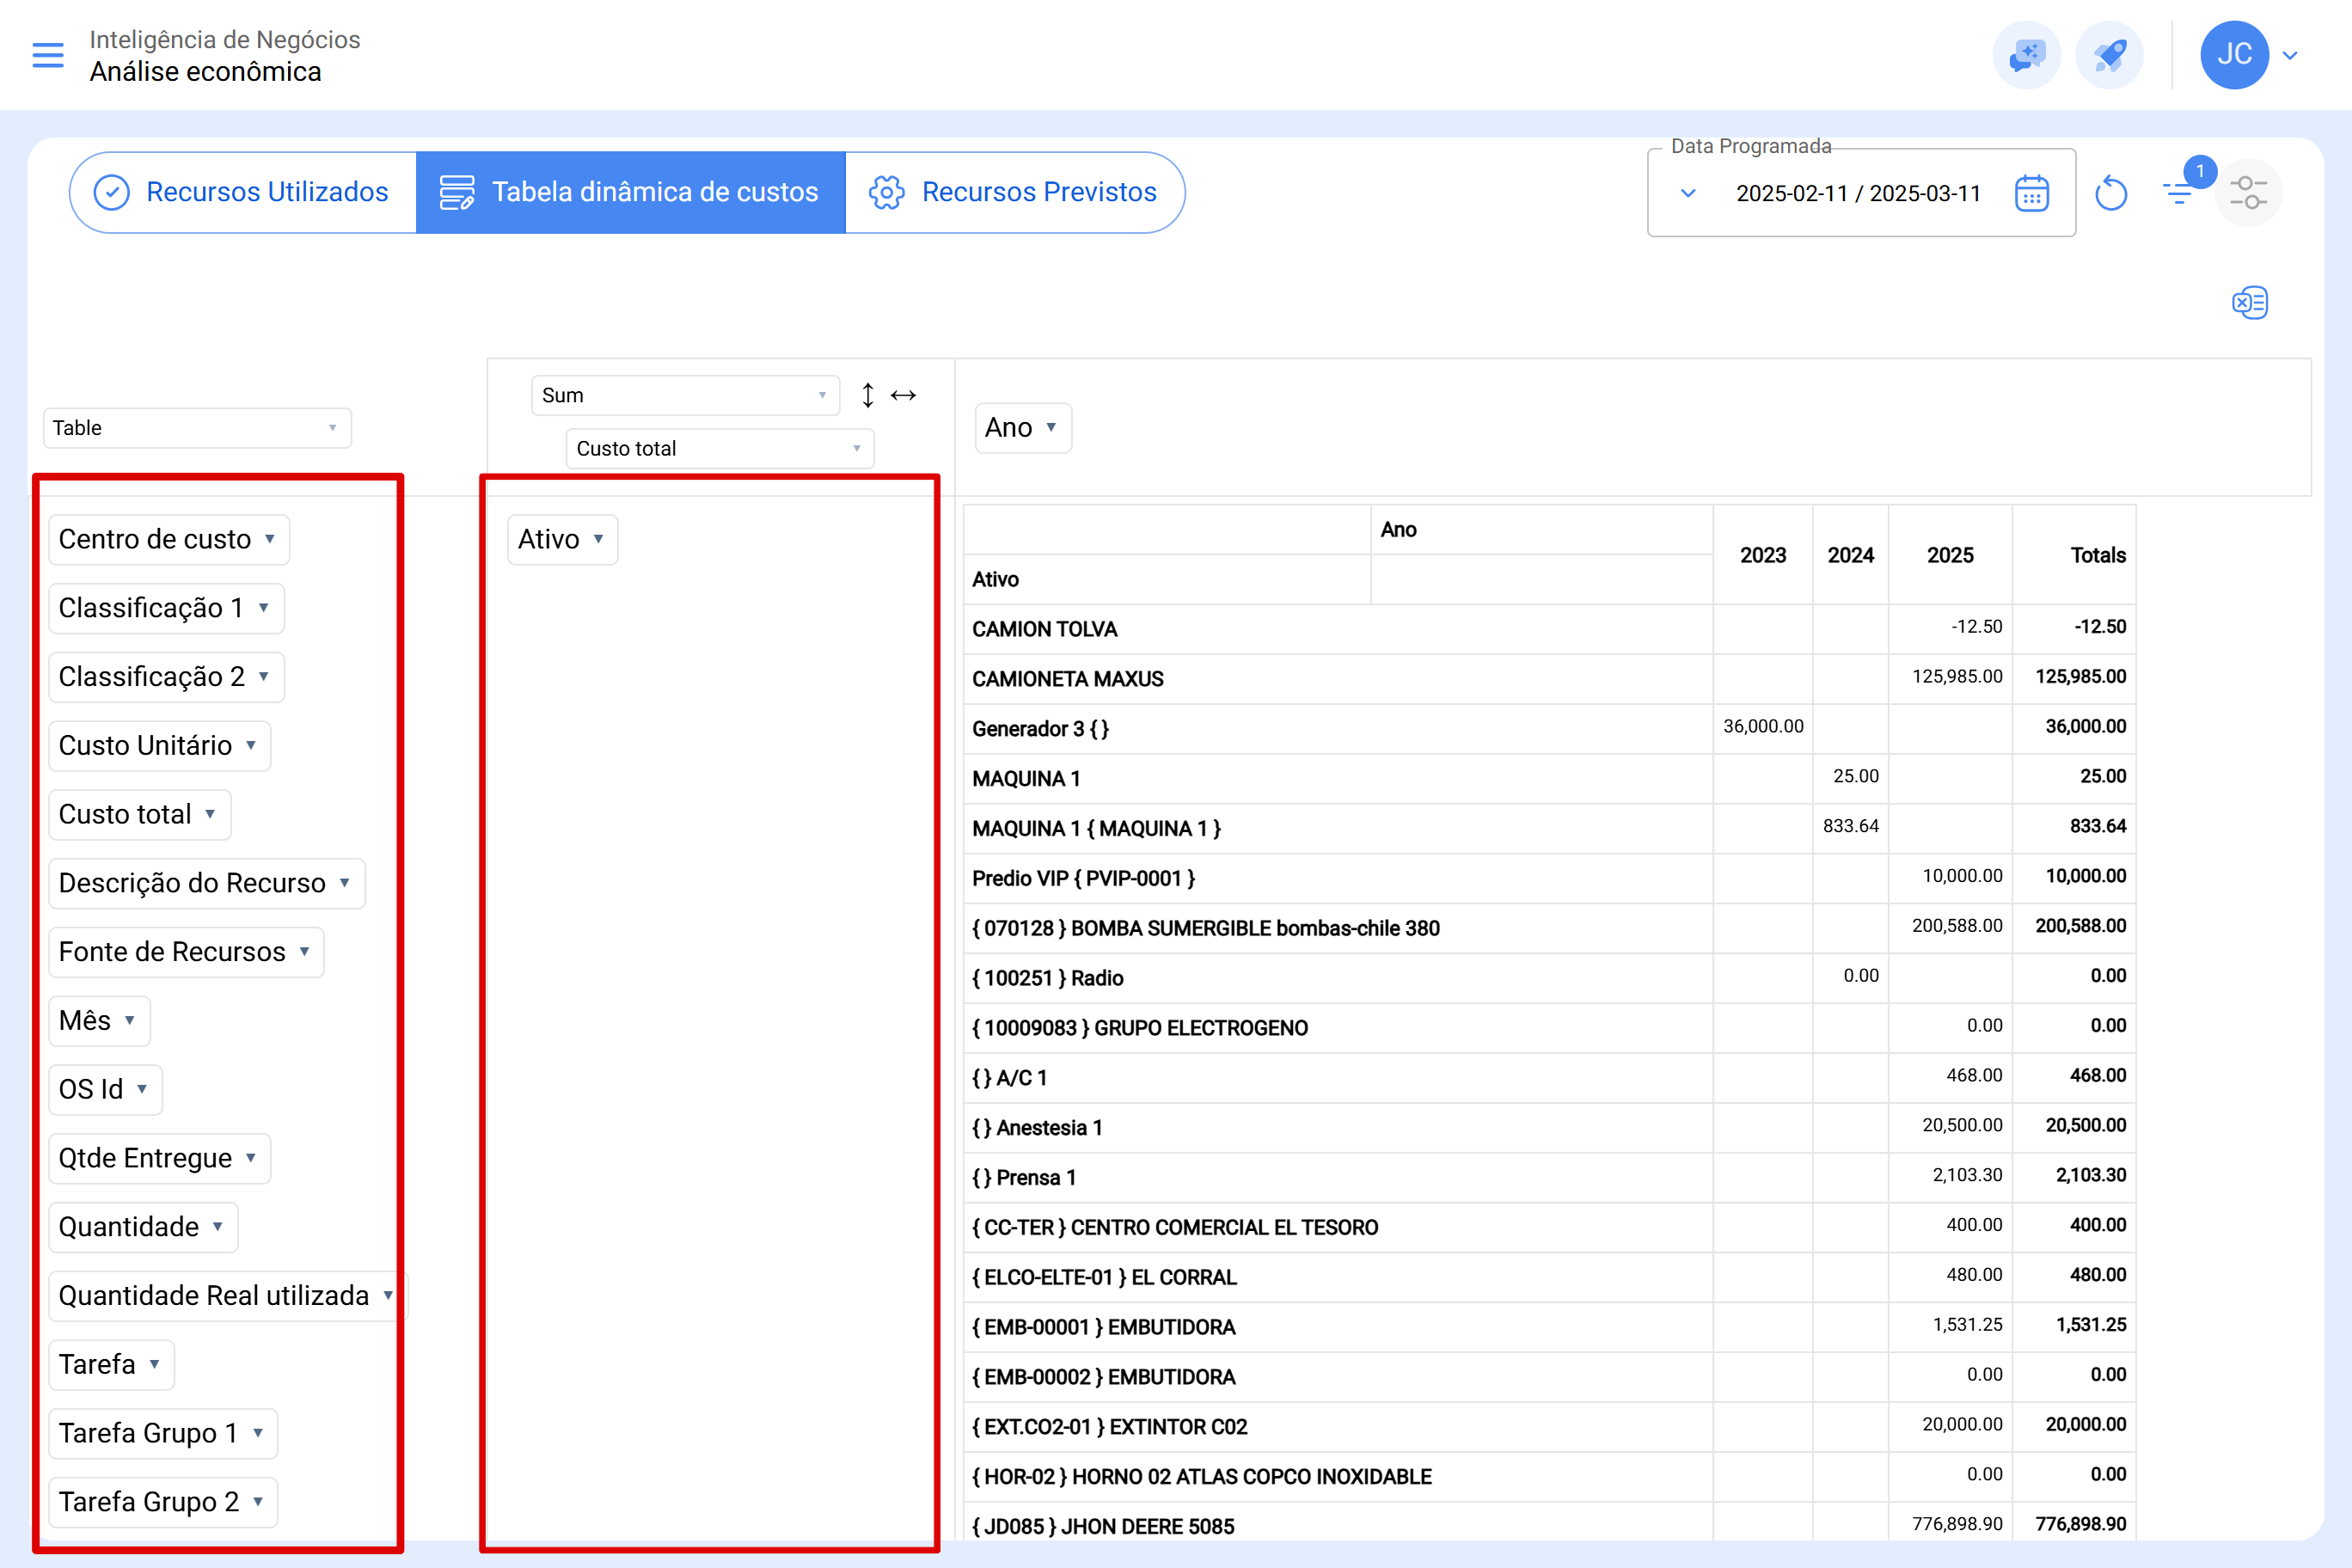Select the { EMB-00001 } EMBUTIDORA row
Image resolution: width=2352 pixels, height=1568 pixels.
point(1338,1327)
